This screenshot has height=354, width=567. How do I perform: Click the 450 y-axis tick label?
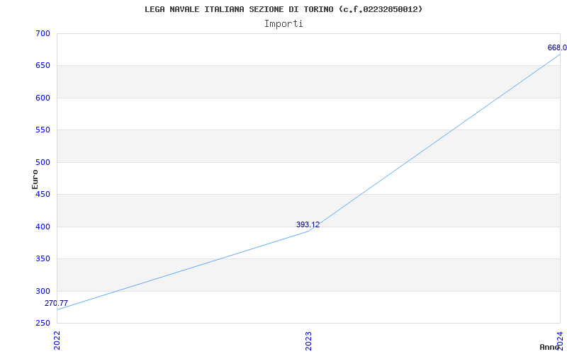pos(43,194)
